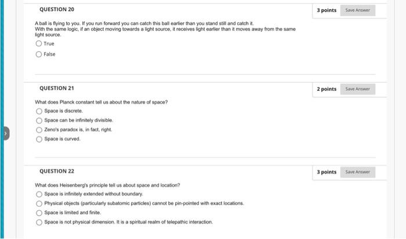Pick 'Zeno's paradox is, in fact, right'
Image resolution: width=406 pixels, height=239 pixels.
[39, 130]
